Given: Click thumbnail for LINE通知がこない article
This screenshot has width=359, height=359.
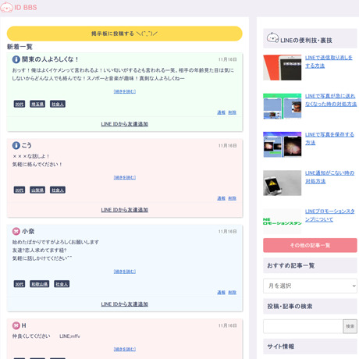Looking at the screenshot, I should pos(283,183).
